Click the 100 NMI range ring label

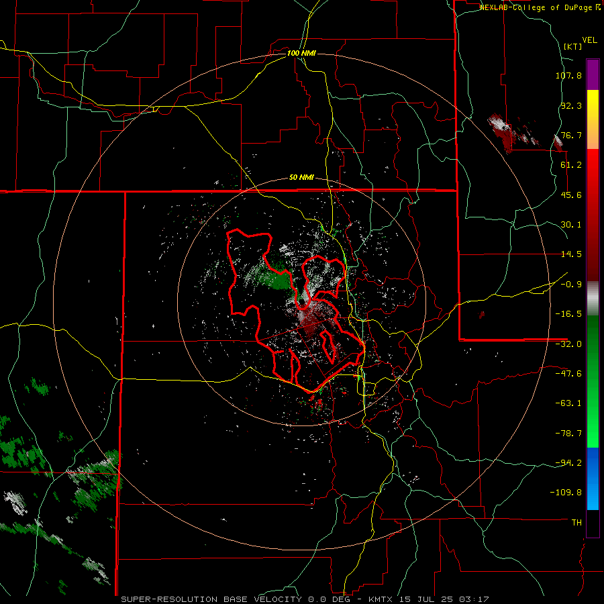pyautogui.click(x=301, y=53)
